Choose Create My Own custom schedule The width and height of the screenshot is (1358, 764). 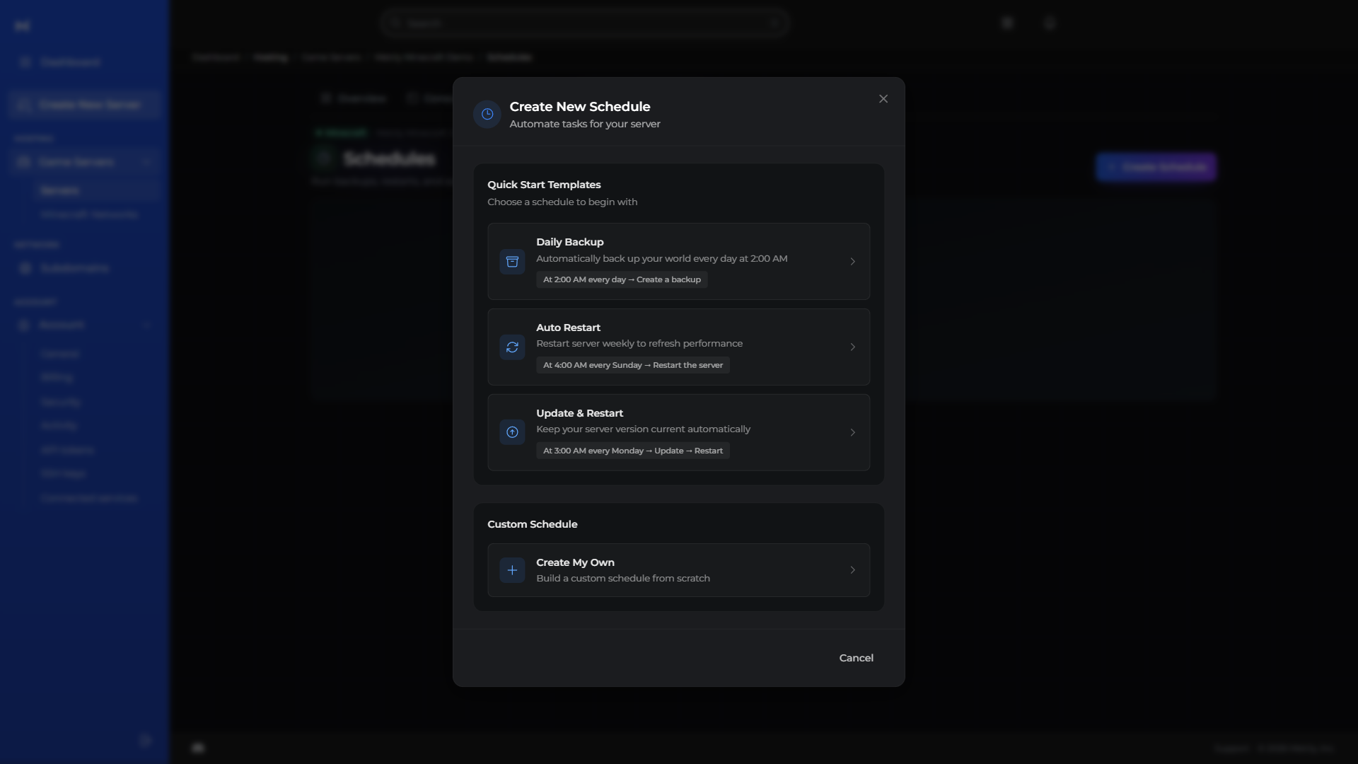(679, 570)
